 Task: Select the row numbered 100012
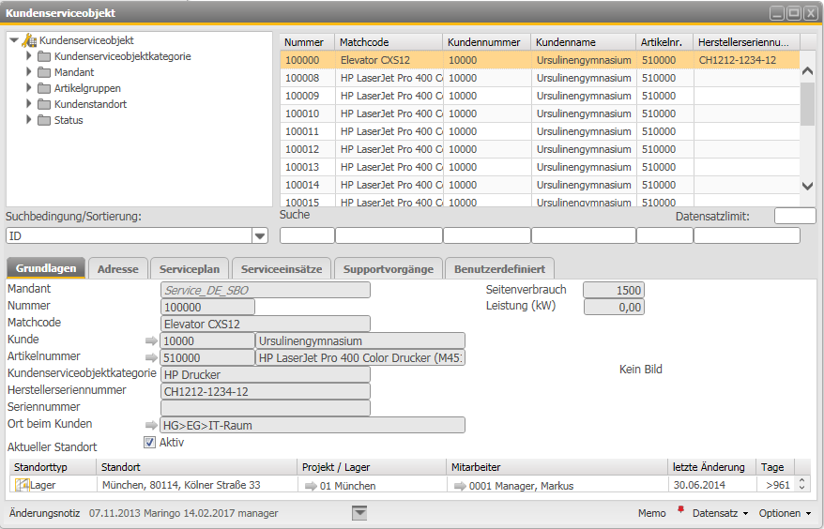540,149
